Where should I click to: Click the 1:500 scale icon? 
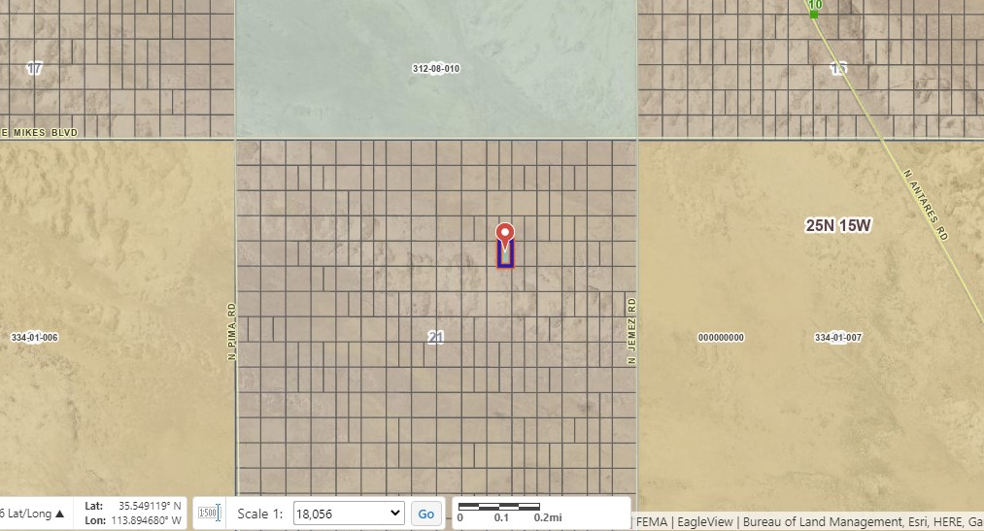tap(209, 513)
